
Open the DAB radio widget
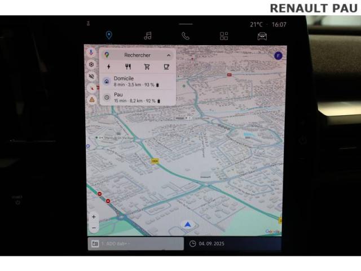(x=136, y=243)
